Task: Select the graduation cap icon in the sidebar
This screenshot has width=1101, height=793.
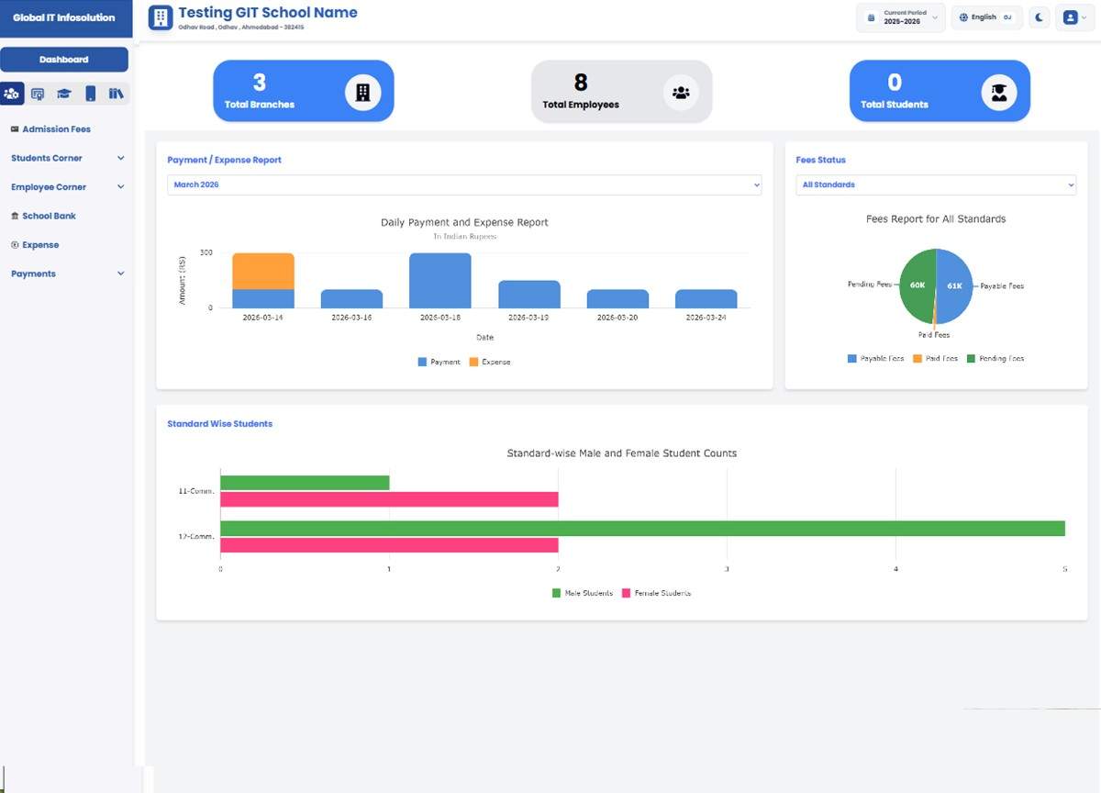Action: click(63, 93)
